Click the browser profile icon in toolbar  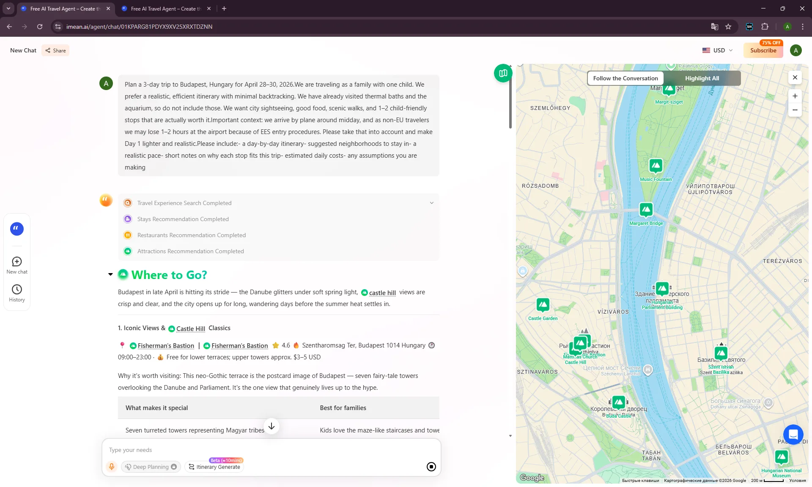click(x=787, y=27)
